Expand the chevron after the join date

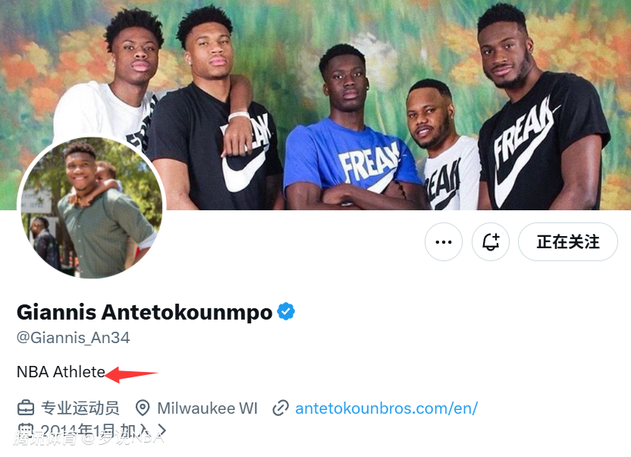161,432
